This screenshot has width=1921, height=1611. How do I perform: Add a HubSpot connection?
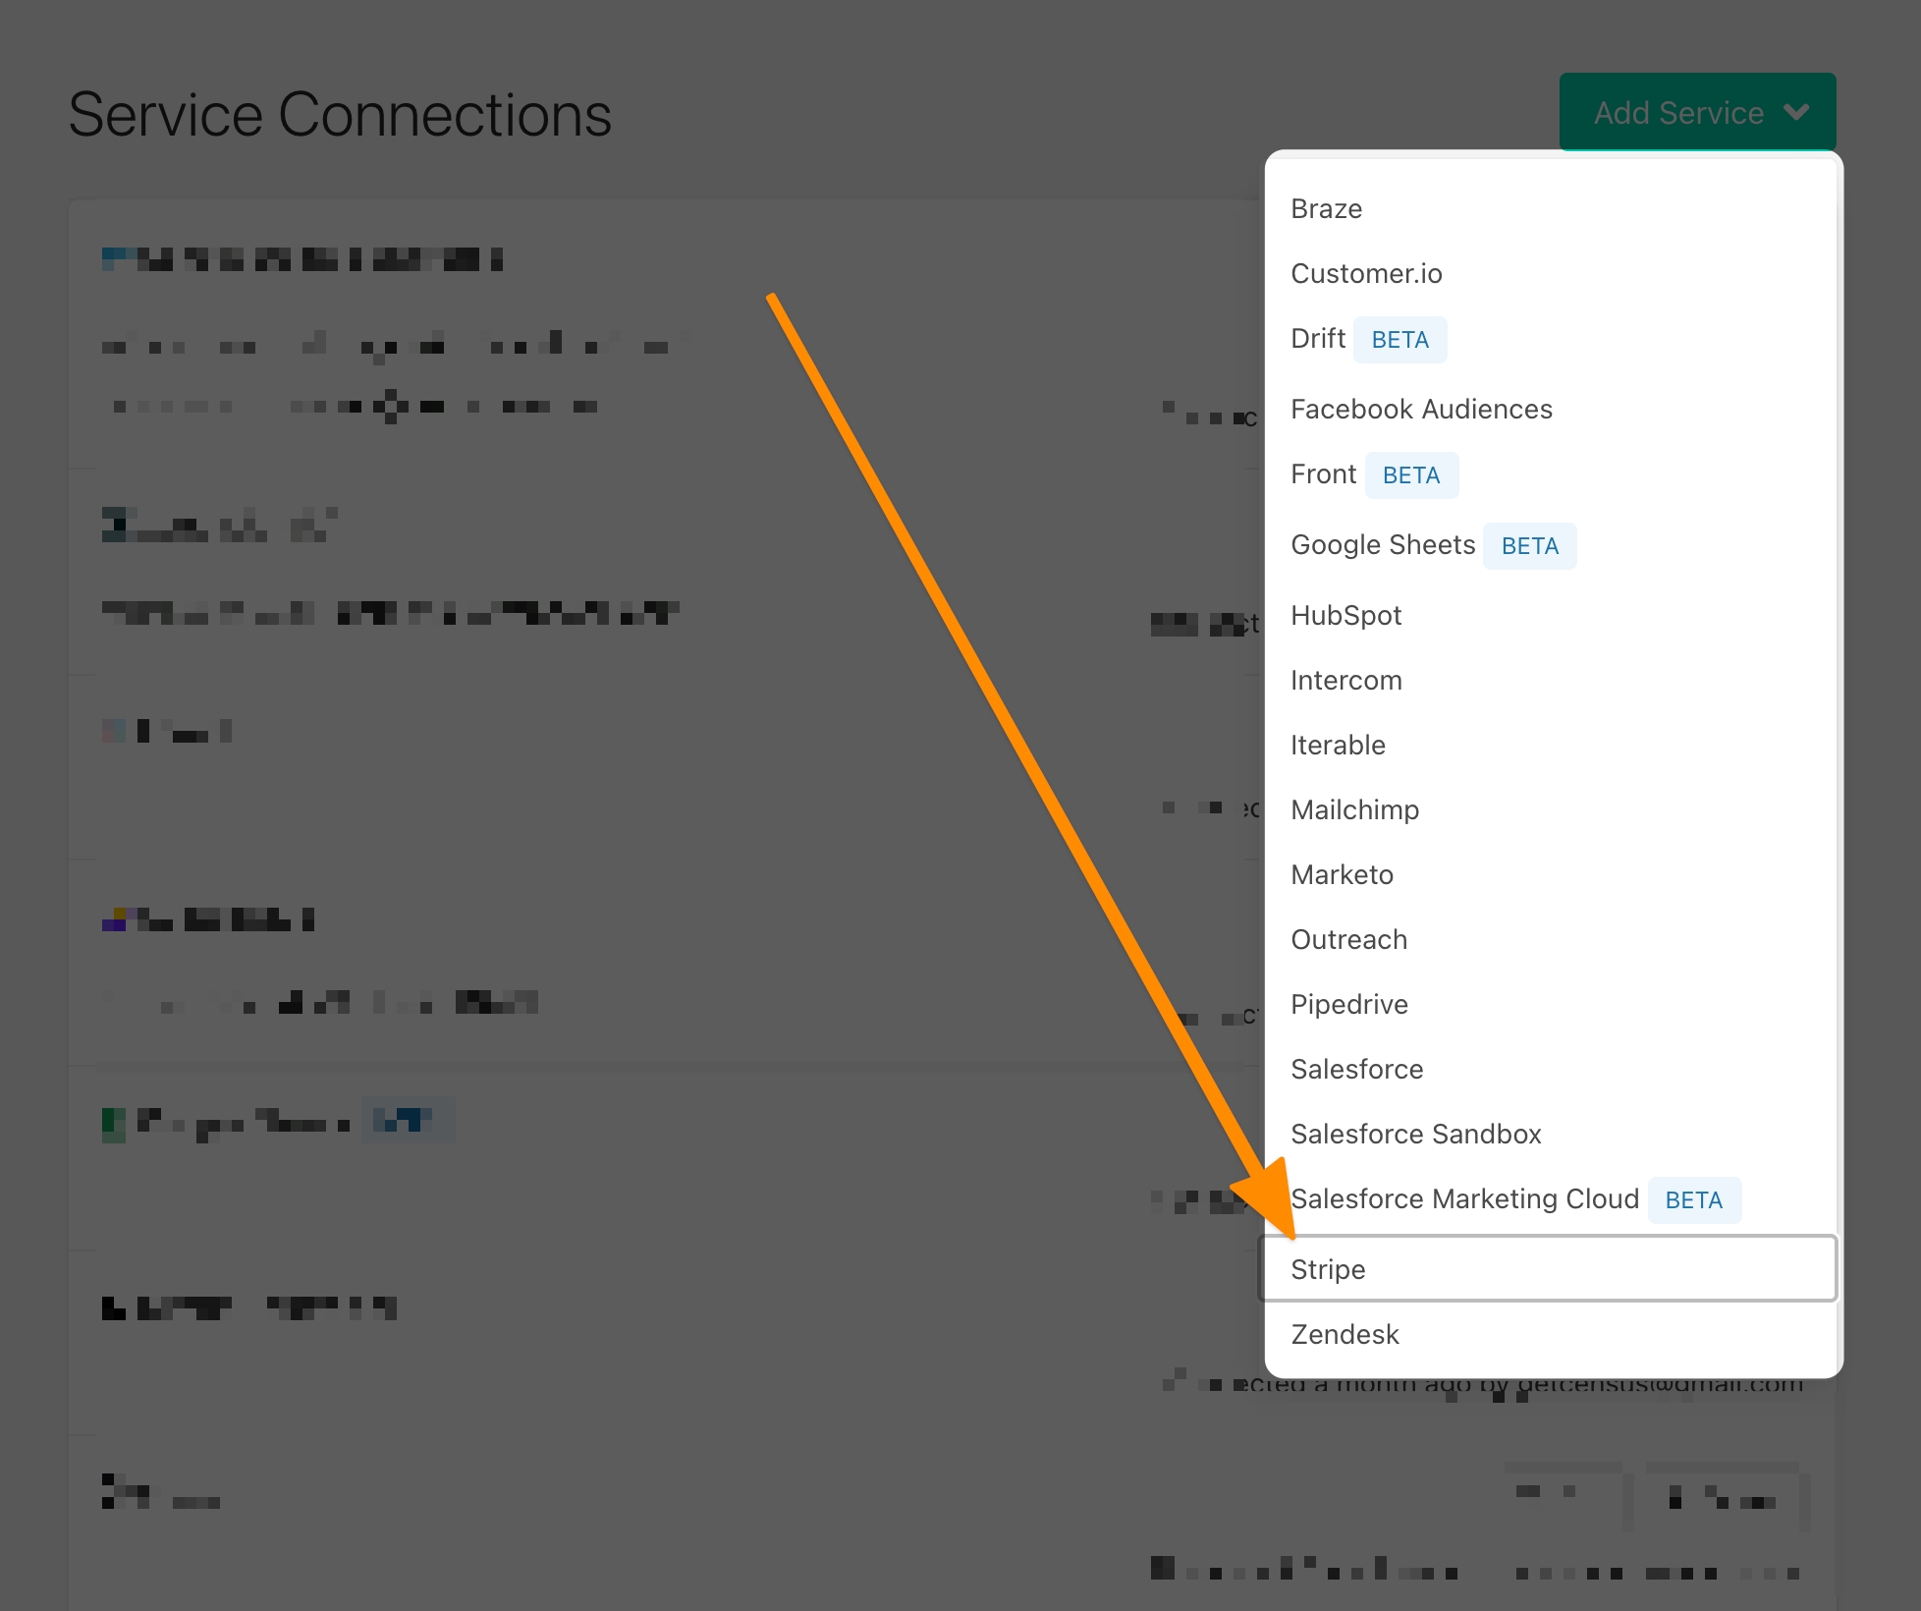coord(1552,615)
